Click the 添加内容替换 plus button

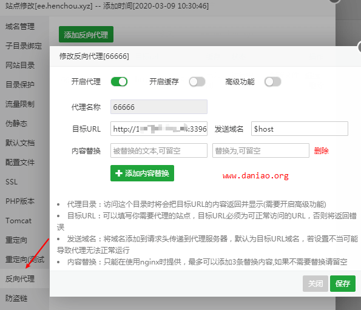pyautogui.click(x=142, y=173)
